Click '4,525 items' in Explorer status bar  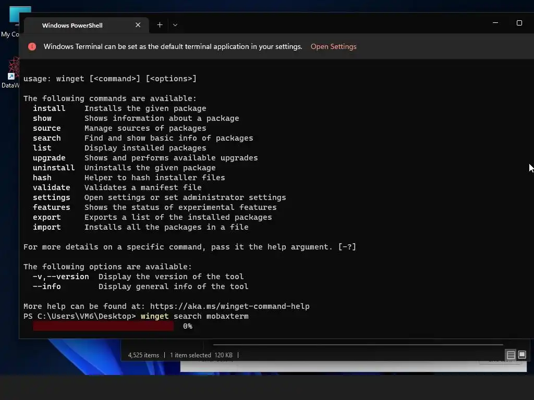143,355
